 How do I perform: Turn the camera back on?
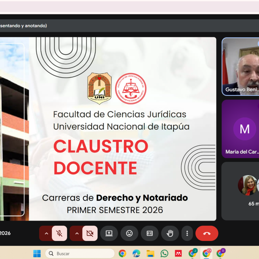point(90,233)
